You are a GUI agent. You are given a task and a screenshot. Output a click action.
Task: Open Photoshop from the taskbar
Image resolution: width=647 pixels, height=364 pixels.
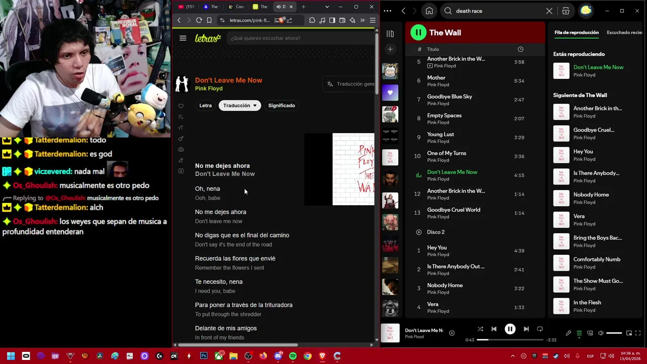[204, 356]
